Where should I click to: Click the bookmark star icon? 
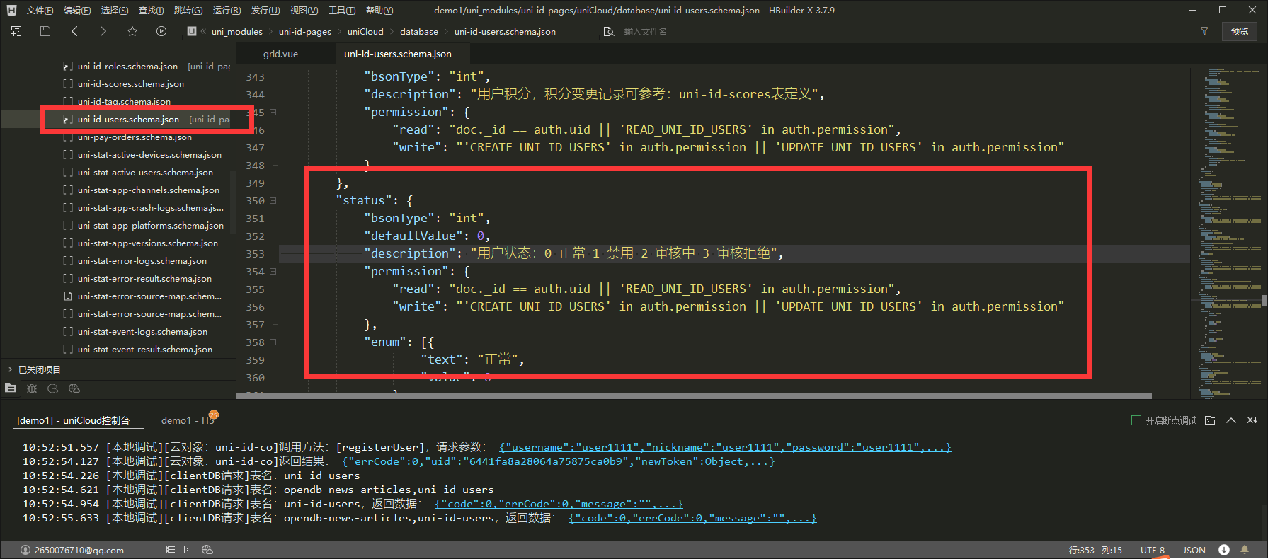(132, 31)
